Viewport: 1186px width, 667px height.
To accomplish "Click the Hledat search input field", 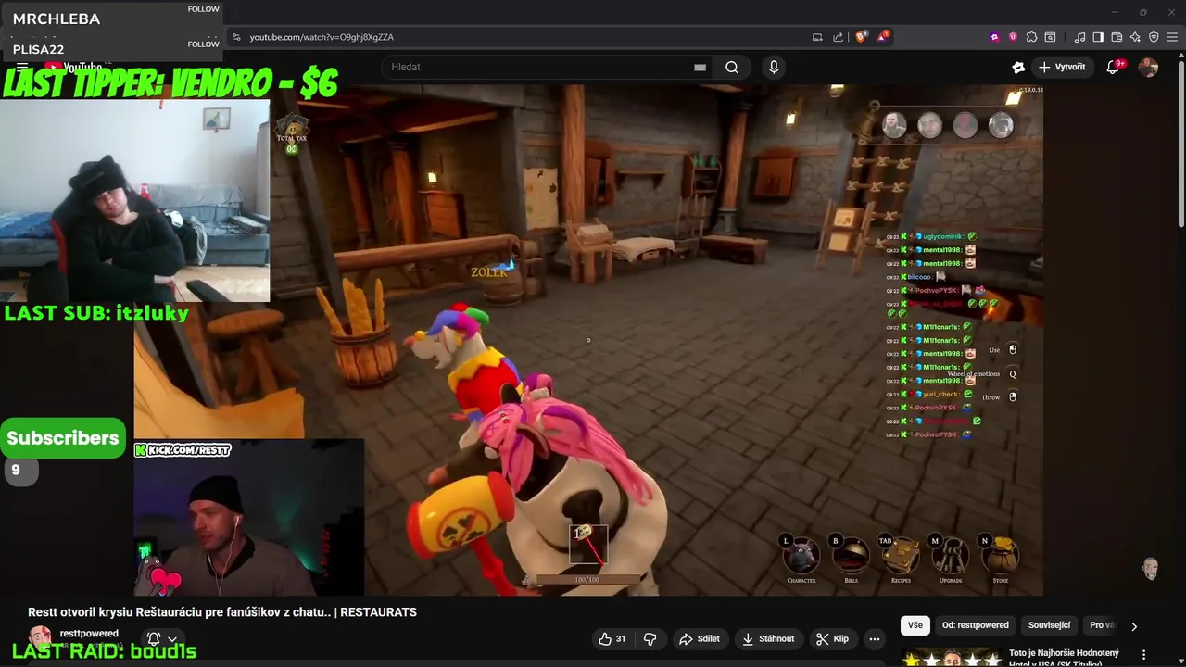I will pos(547,67).
